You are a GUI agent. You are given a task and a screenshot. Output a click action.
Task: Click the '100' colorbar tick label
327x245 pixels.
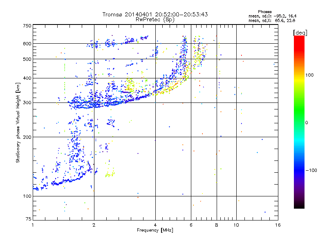coord(309,75)
